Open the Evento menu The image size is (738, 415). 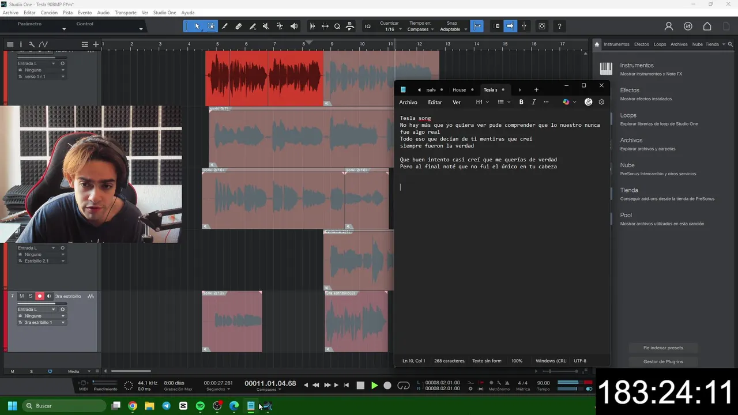[x=85, y=13]
